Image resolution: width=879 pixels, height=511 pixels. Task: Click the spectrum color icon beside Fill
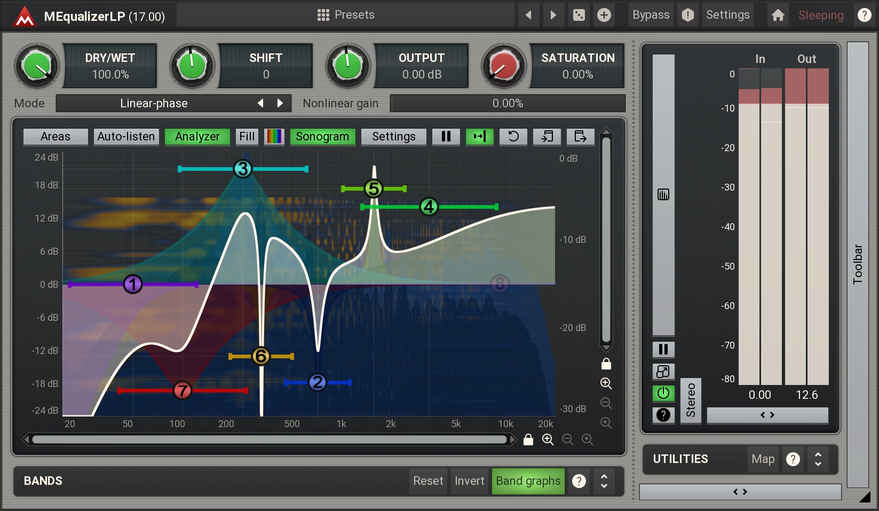click(274, 137)
